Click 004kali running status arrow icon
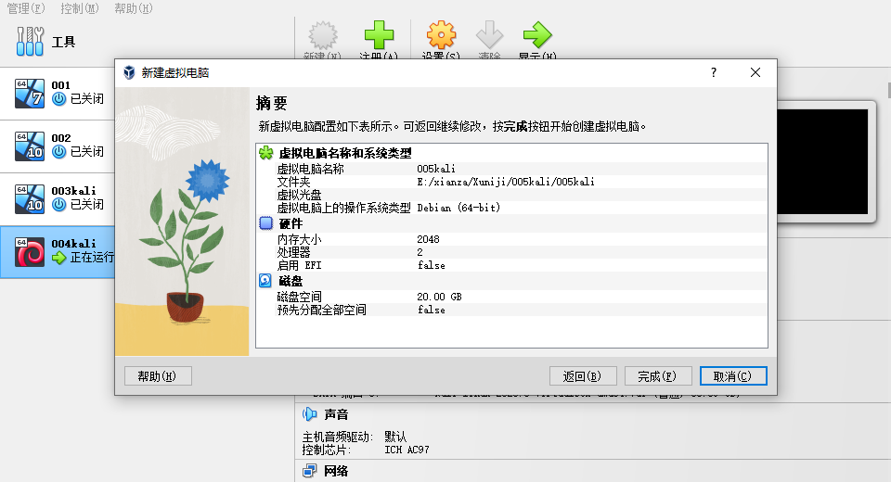This screenshot has height=482, width=891. point(59,258)
